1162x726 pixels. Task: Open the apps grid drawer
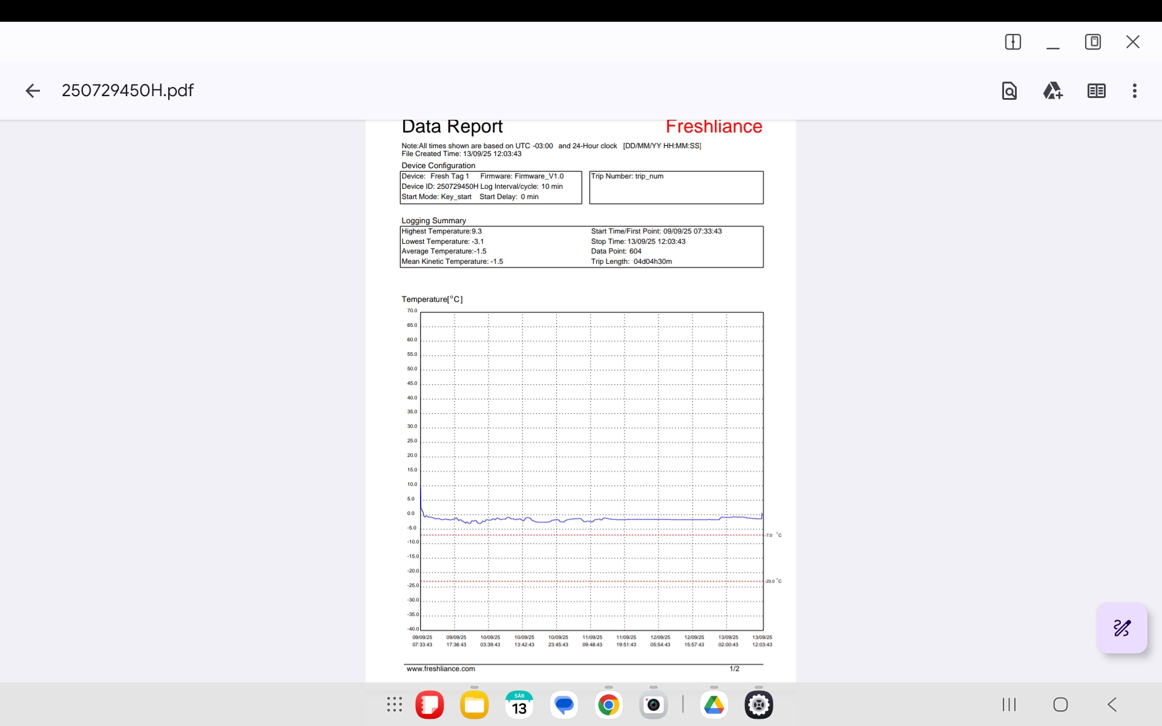[395, 704]
